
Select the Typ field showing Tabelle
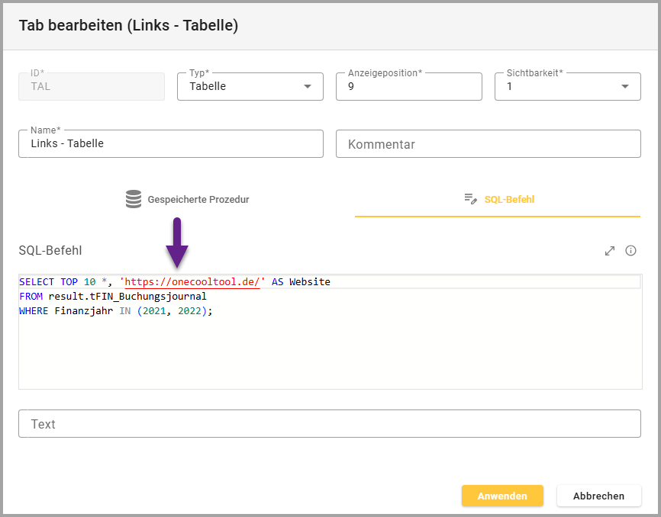(x=240, y=86)
